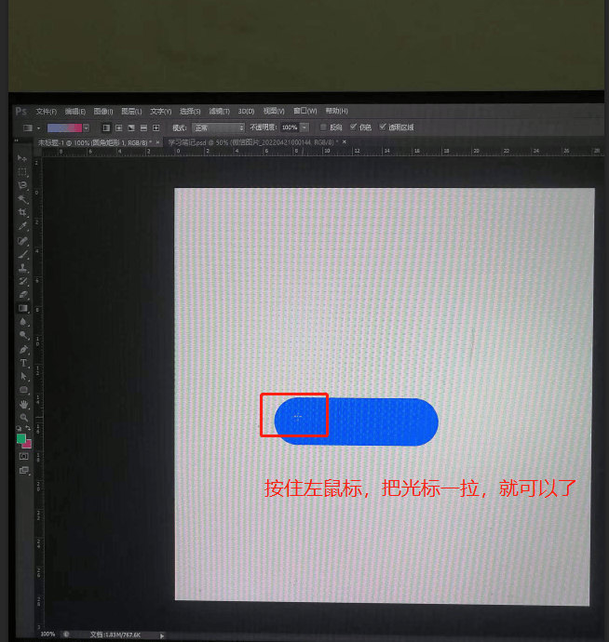Click the blue rounded rectangle on canvas
Image resolution: width=609 pixels, height=642 pixels.
(x=372, y=421)
